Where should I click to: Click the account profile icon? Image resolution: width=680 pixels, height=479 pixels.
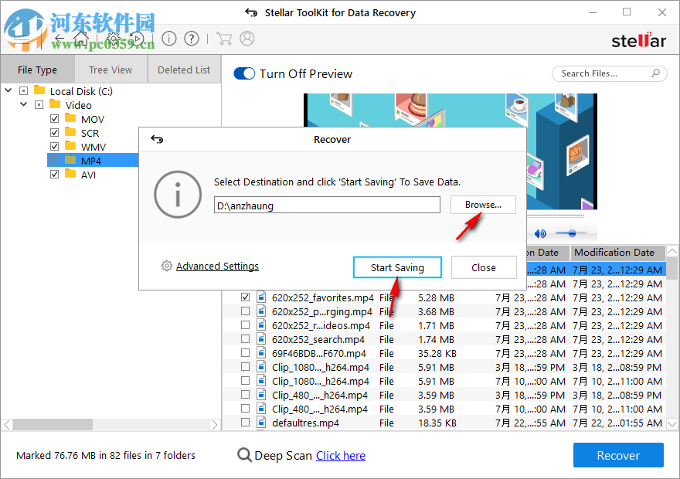pos(245,38)
